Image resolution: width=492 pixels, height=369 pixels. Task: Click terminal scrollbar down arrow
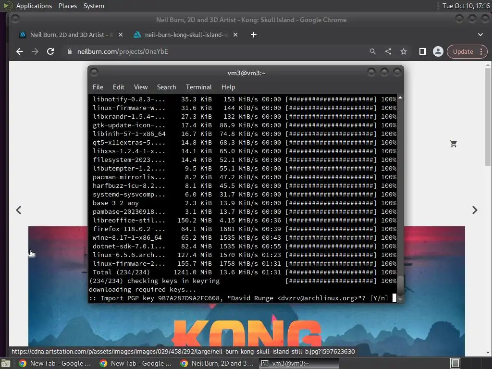click(x=400, y=300)
